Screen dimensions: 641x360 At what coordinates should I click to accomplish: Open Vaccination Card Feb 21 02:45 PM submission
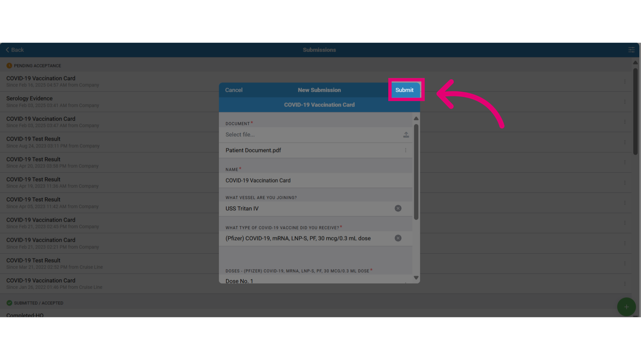pos(315,223)
